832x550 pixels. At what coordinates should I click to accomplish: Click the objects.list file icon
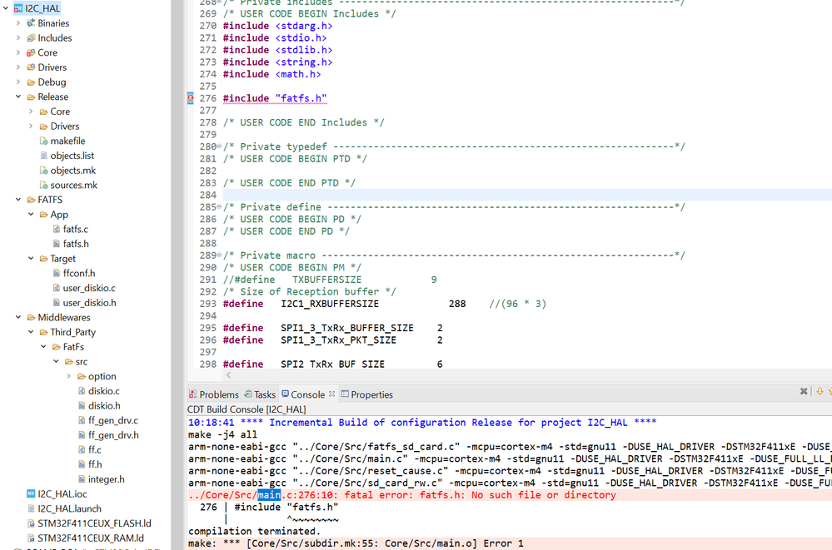(x=43, y=156)
